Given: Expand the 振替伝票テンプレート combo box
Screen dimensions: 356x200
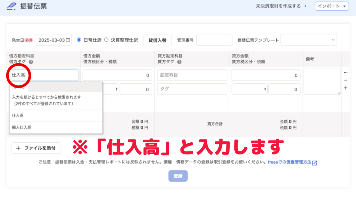Looking at the screenshot, I should (309, 40).
